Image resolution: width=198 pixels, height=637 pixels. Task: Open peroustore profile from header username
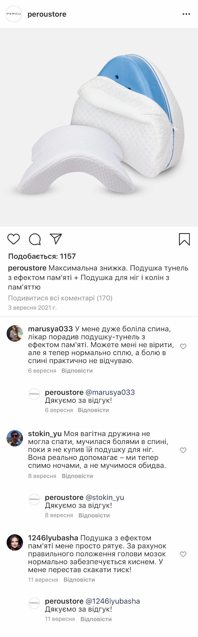47,14
